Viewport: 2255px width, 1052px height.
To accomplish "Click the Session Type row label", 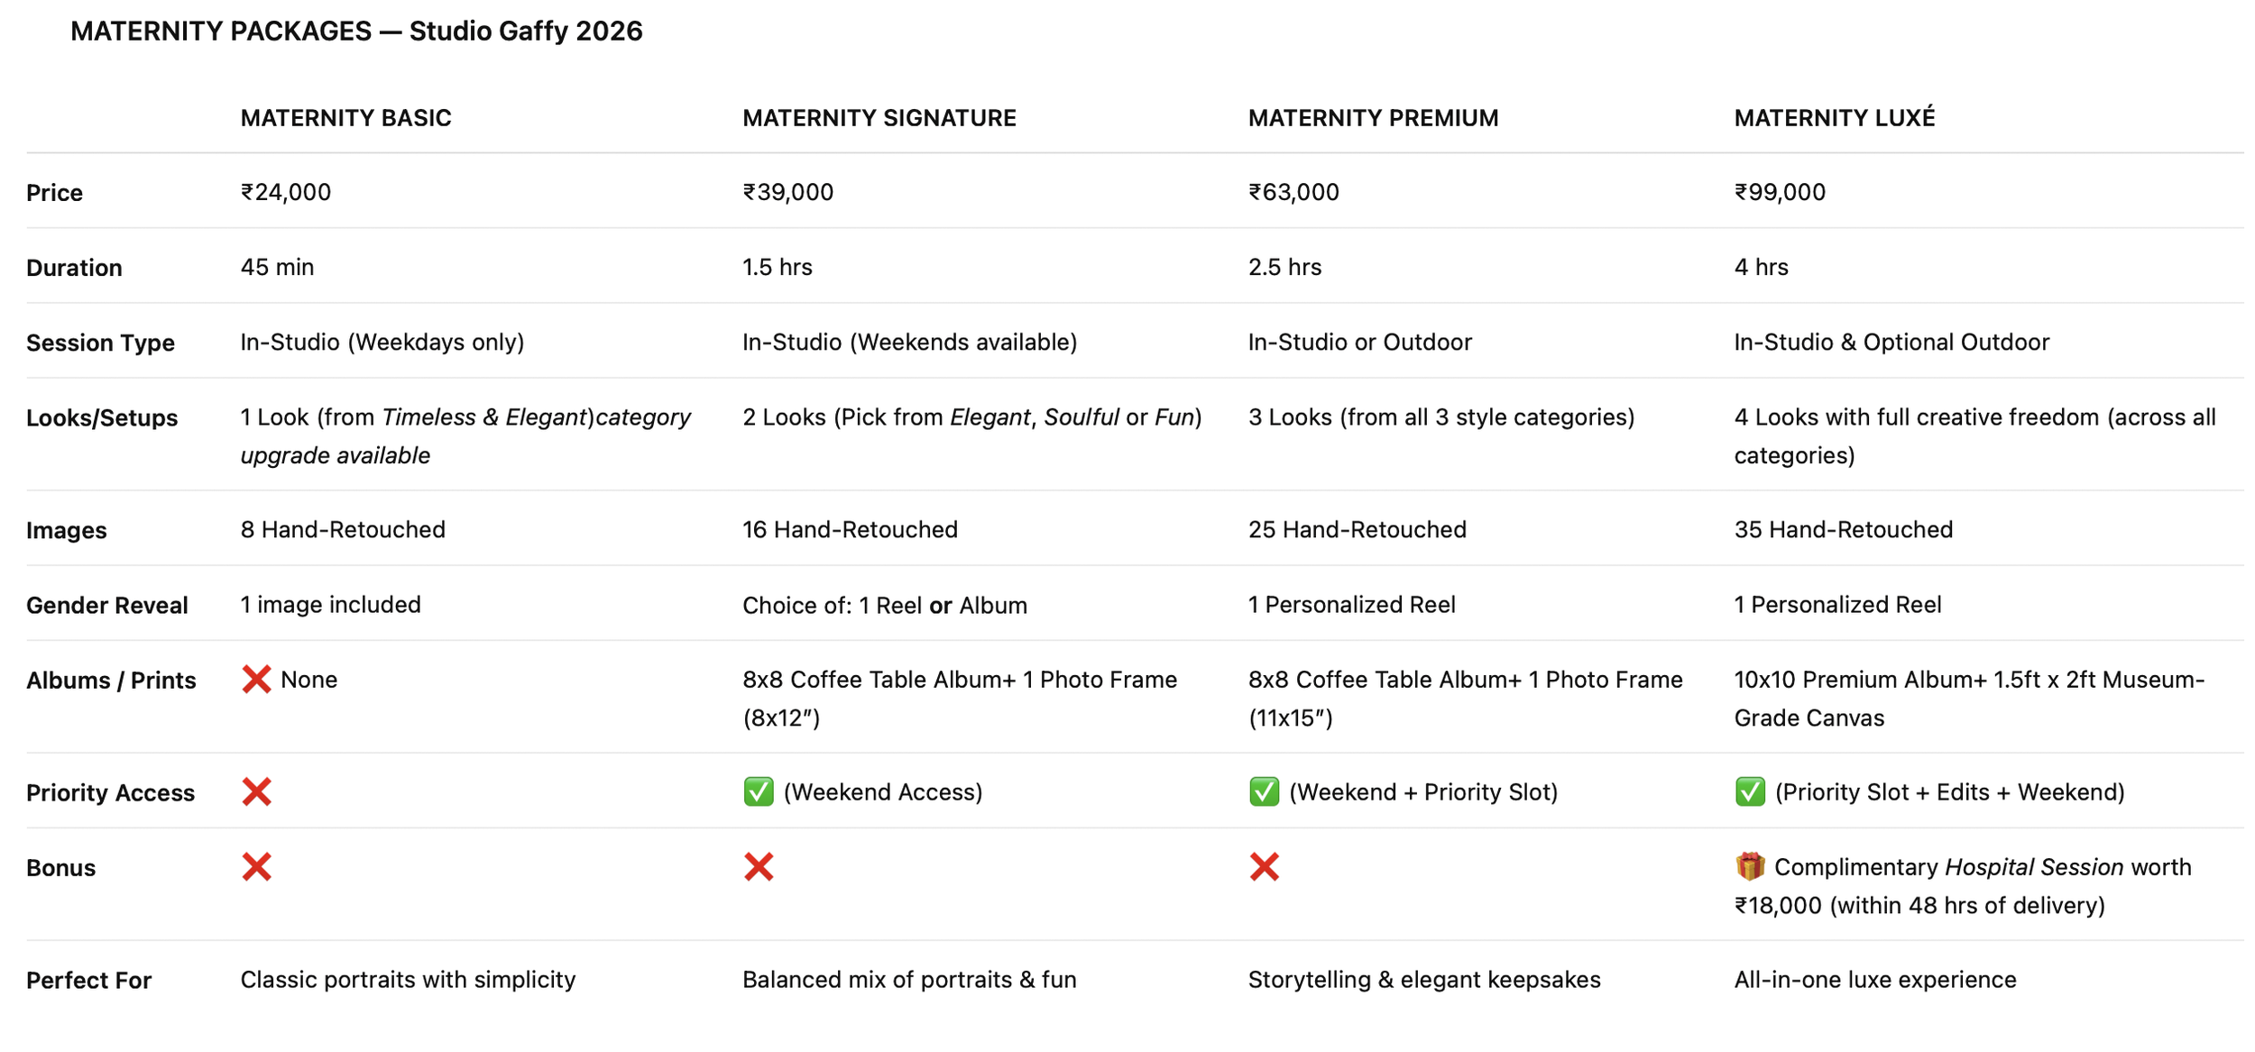I will coord(100,343).
